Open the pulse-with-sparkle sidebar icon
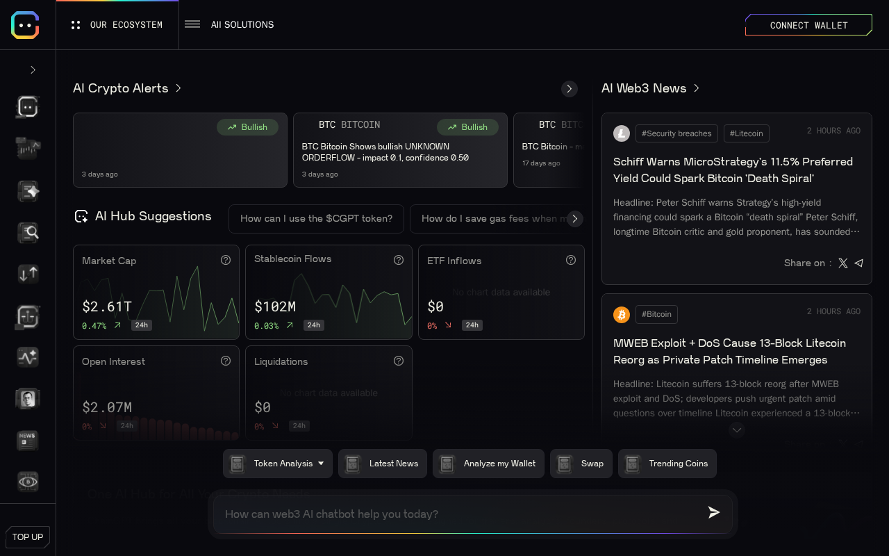Image resolution: width=889 pixels, height=556 pixels. coord(28,357)
